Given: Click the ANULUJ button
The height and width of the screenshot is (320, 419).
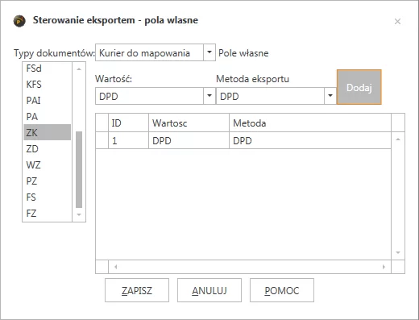Looking at the screenshot, I should 209,290.
